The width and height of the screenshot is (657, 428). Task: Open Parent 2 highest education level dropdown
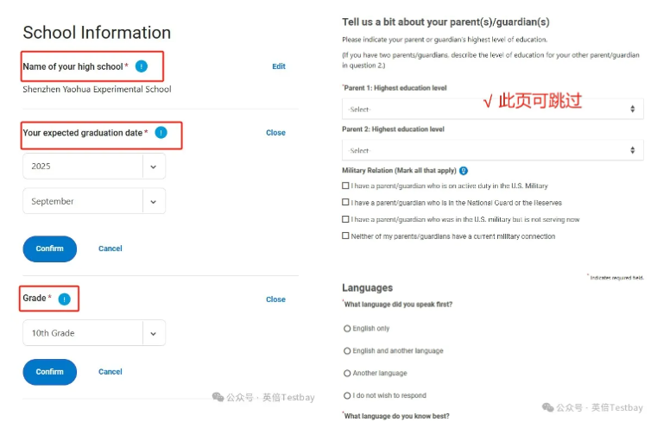point(492,150)
